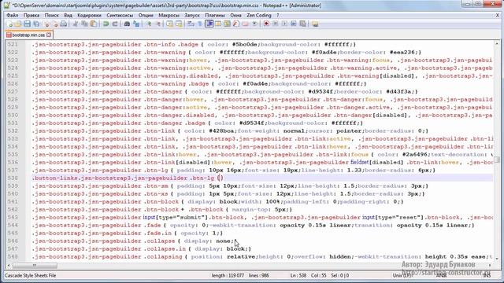Click the Redo toolbar icon

click(115, 24)
